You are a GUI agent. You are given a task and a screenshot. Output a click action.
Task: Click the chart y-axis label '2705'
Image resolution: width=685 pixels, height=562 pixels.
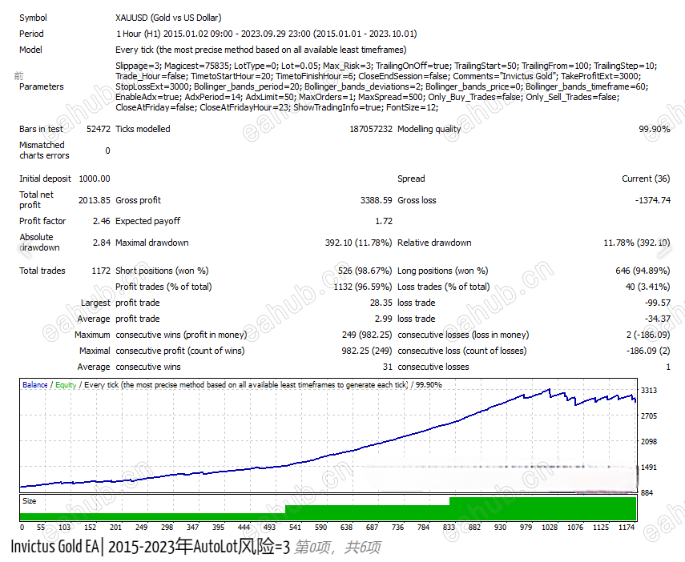click(x=649, y=416)
